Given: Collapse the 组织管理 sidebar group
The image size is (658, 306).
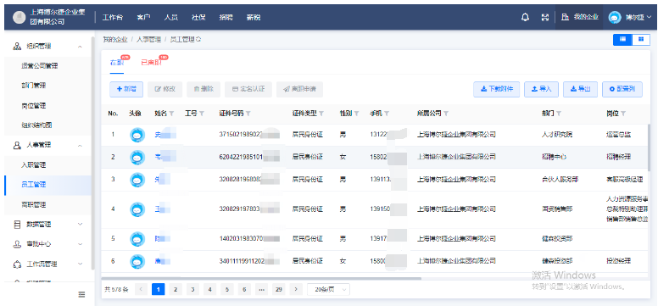Looking at the screenshot, I should tap(80, 47).
